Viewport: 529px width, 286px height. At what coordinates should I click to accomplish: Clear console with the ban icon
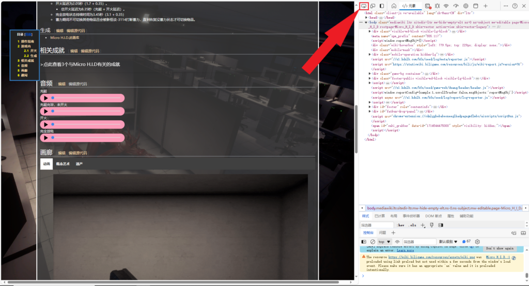tap(372, 242)
